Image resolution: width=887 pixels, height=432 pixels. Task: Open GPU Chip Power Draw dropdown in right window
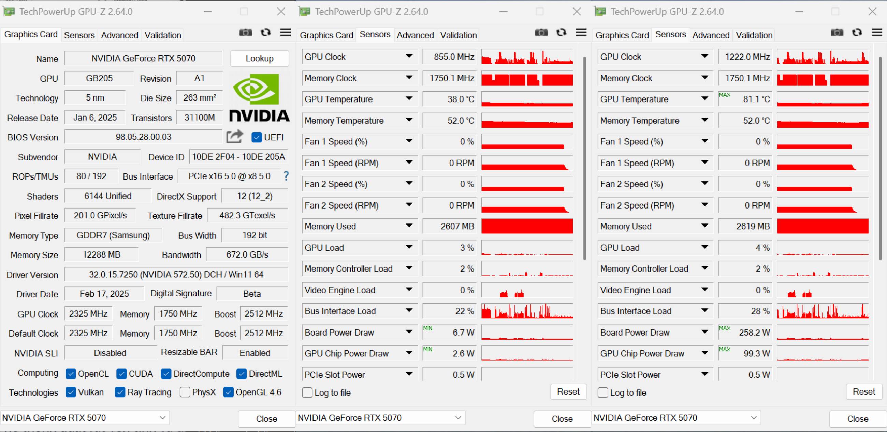click(704, 353)
